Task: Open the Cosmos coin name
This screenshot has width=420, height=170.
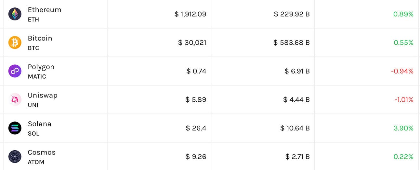Action: pyautogui.click(x=42, y=152)
